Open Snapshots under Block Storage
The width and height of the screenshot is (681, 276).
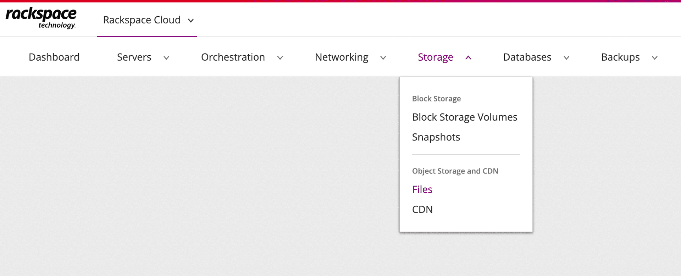tap(436, 137)
